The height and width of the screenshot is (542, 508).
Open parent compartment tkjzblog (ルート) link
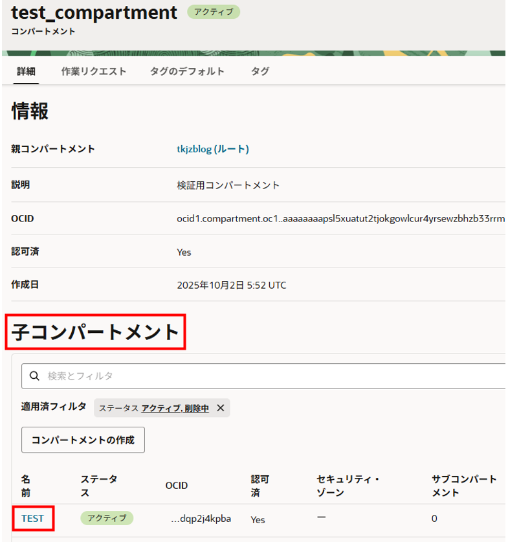pyautogui.click(x=213, y=149)
